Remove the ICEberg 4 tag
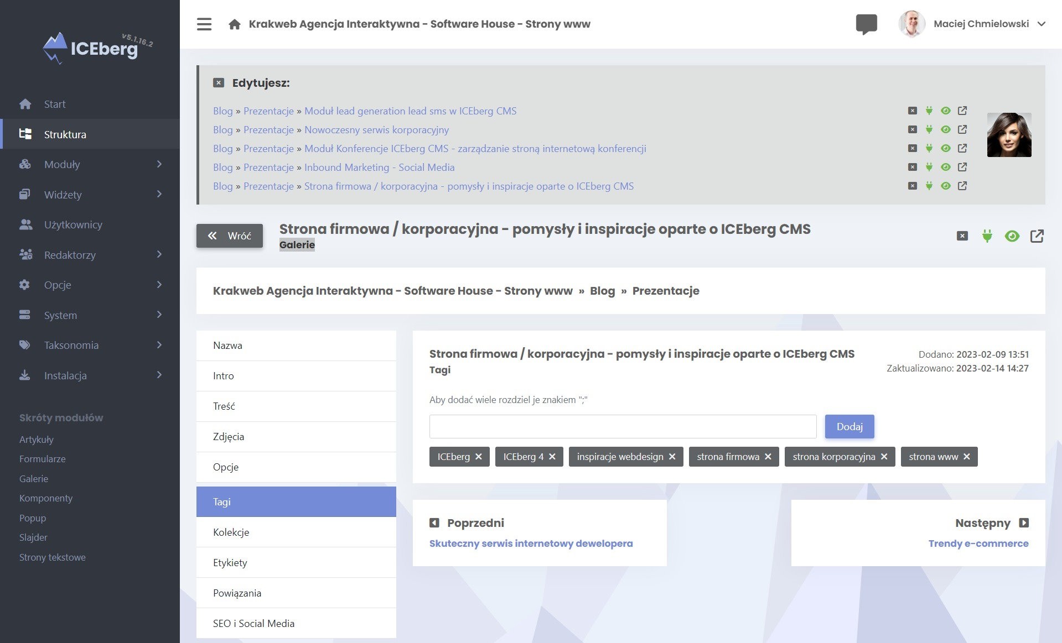The image size is (1062, 643). point(552,457)
